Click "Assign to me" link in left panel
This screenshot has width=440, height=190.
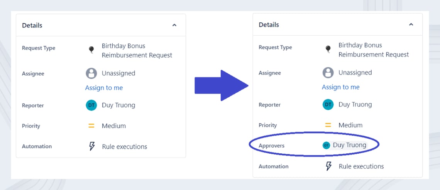[x=104, y=88]
